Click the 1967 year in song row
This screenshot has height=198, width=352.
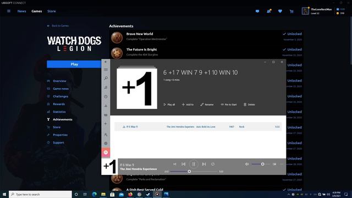click(232, 127)
